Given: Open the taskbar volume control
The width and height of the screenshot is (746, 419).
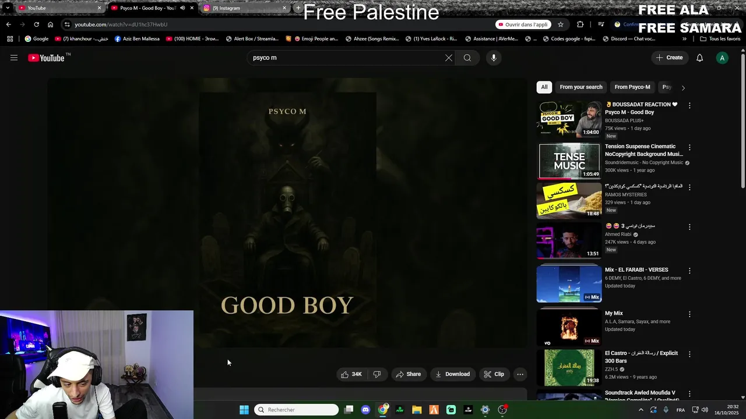Looking at the screenshot, I should pyautogui.click(x=705, y=410).
